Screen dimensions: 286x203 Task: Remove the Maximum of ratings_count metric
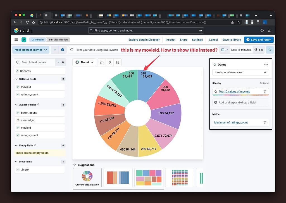[x=265, y=122]
